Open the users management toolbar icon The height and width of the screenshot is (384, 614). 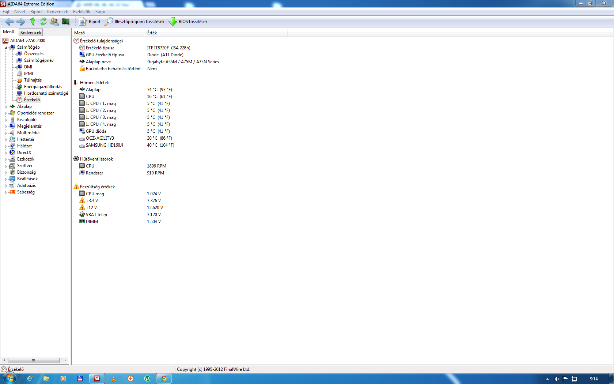tap(54, 22)
